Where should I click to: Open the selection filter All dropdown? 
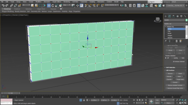[x=26, y=5]
